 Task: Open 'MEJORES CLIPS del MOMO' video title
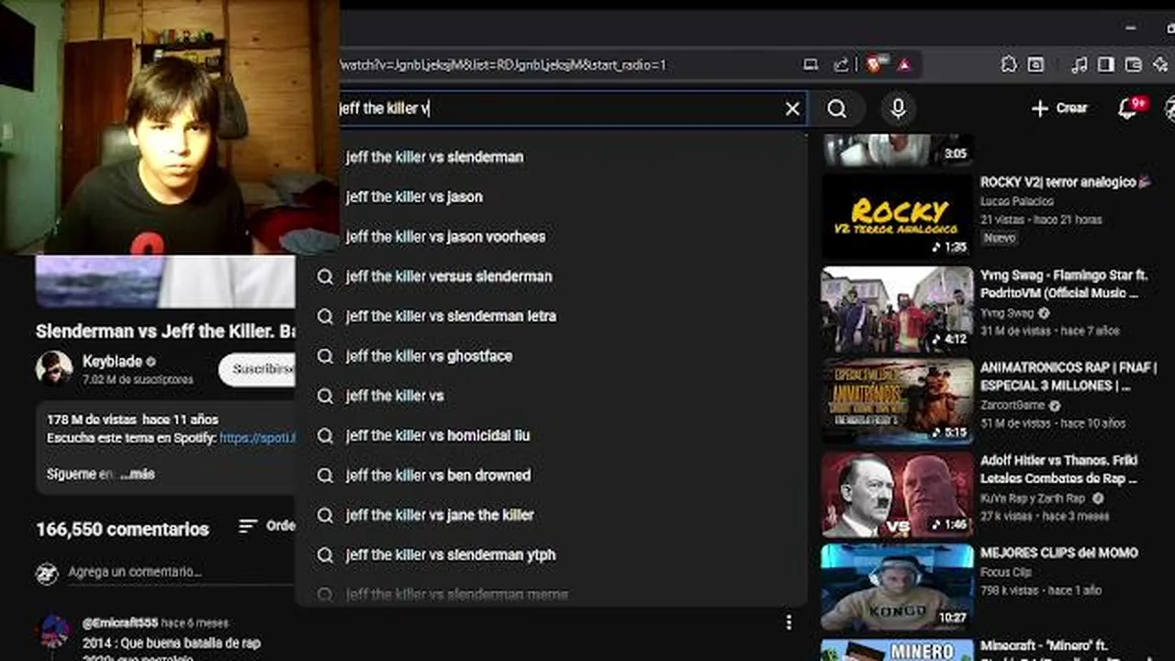click(x=1059, y=553)
